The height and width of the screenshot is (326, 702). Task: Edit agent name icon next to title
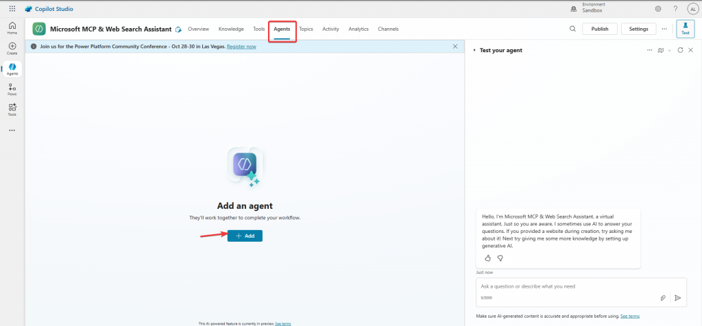[178, 29]
